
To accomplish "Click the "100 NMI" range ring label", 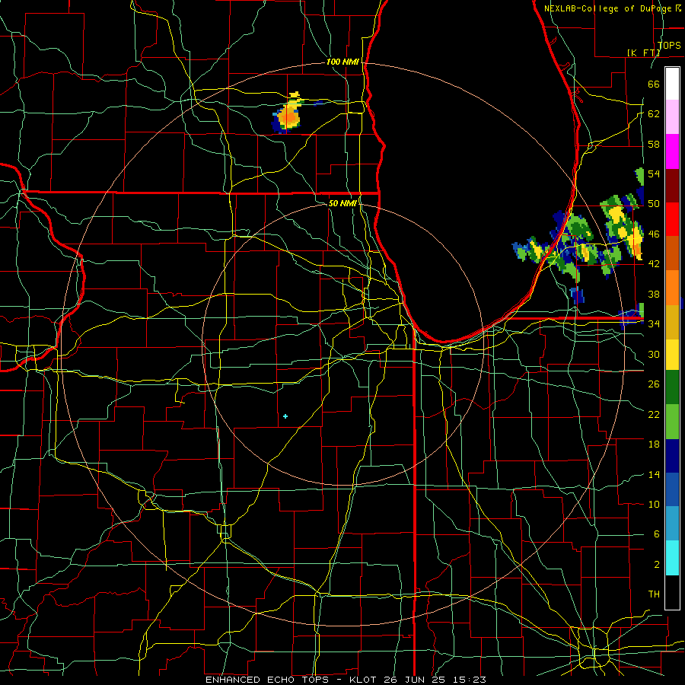I will [342, 62].
